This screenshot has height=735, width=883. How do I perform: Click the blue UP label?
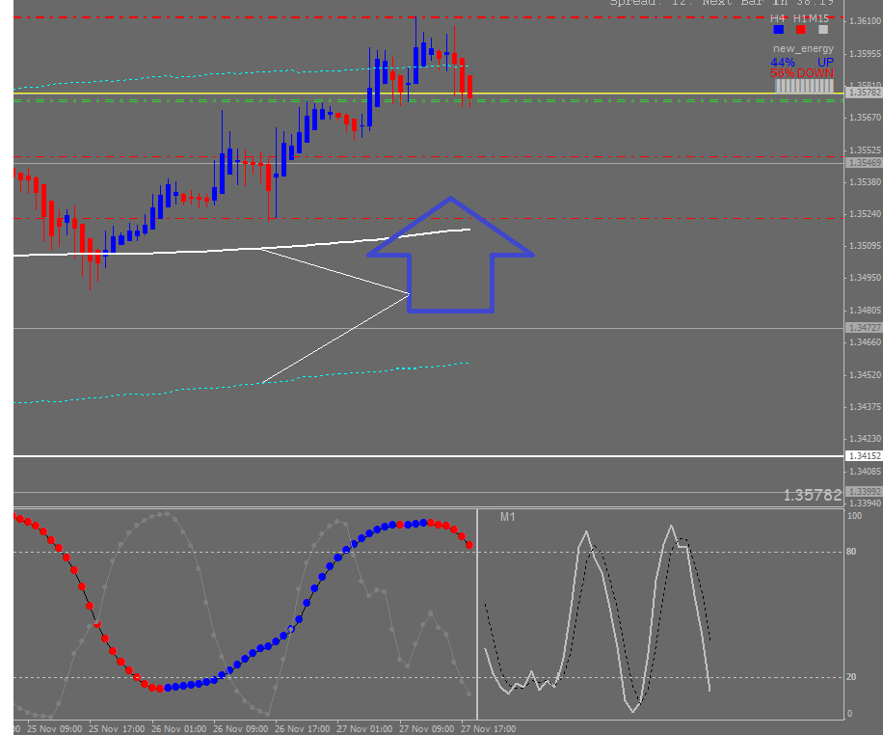[x=825, y=62]
